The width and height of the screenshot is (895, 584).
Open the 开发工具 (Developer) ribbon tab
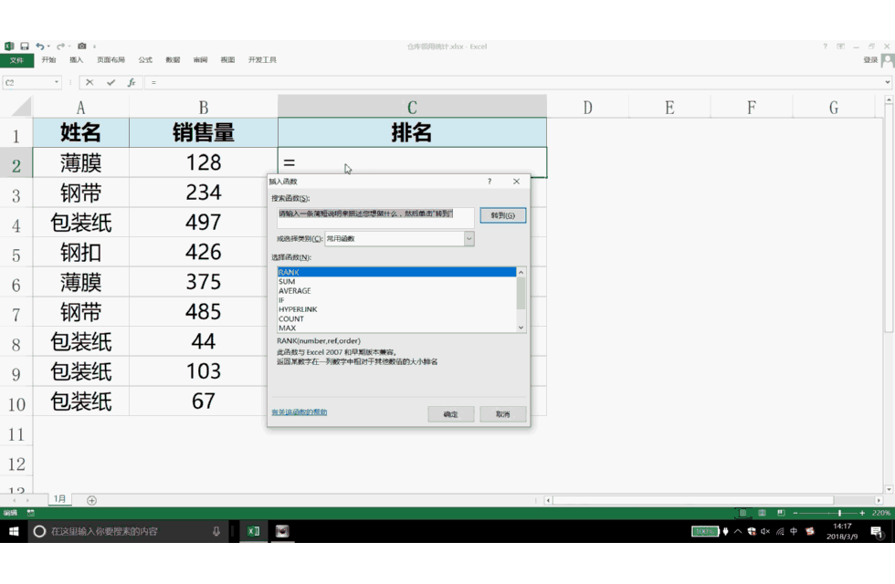click(x=262, y=60)
